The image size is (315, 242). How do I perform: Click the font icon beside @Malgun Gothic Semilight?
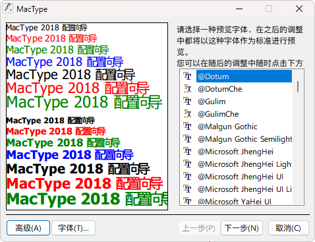(x=187, y=138)
